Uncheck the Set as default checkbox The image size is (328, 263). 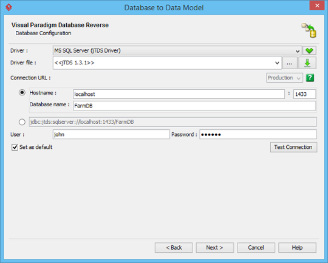point(15,147)
